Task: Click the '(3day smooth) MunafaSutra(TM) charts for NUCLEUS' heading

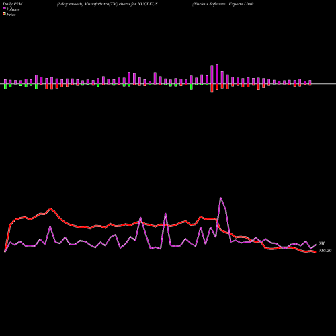Action: click(108, 4)
